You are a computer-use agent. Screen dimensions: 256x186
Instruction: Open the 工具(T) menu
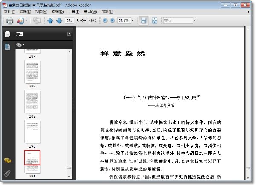74,12
